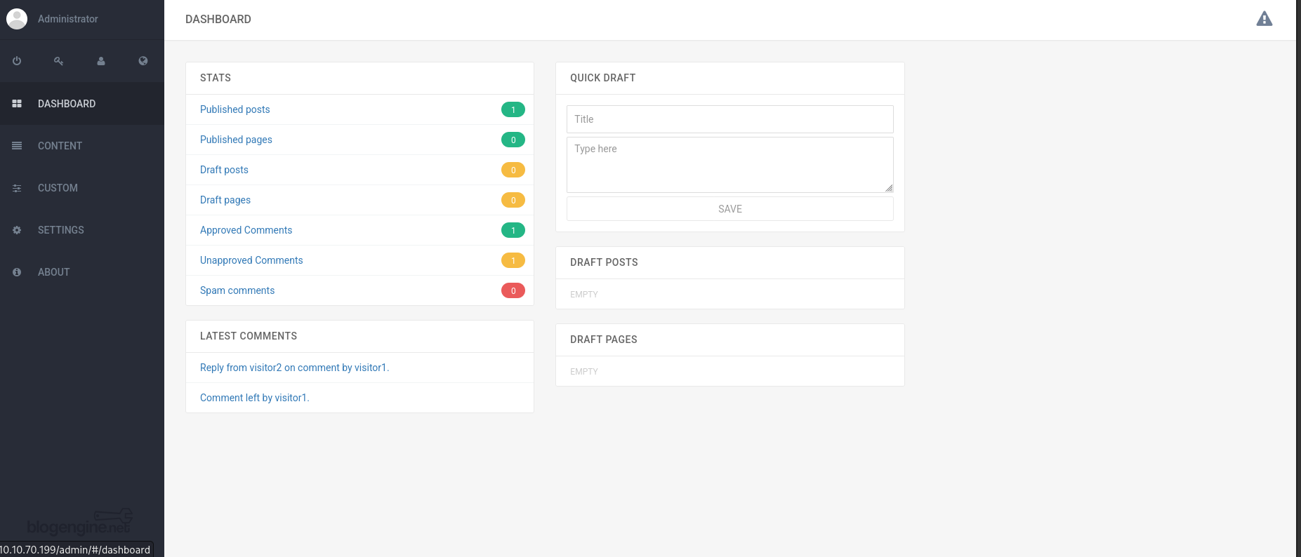1301x557 pixels.
Task: Open reply from visitor2 comment link
Action: [294, 368]
